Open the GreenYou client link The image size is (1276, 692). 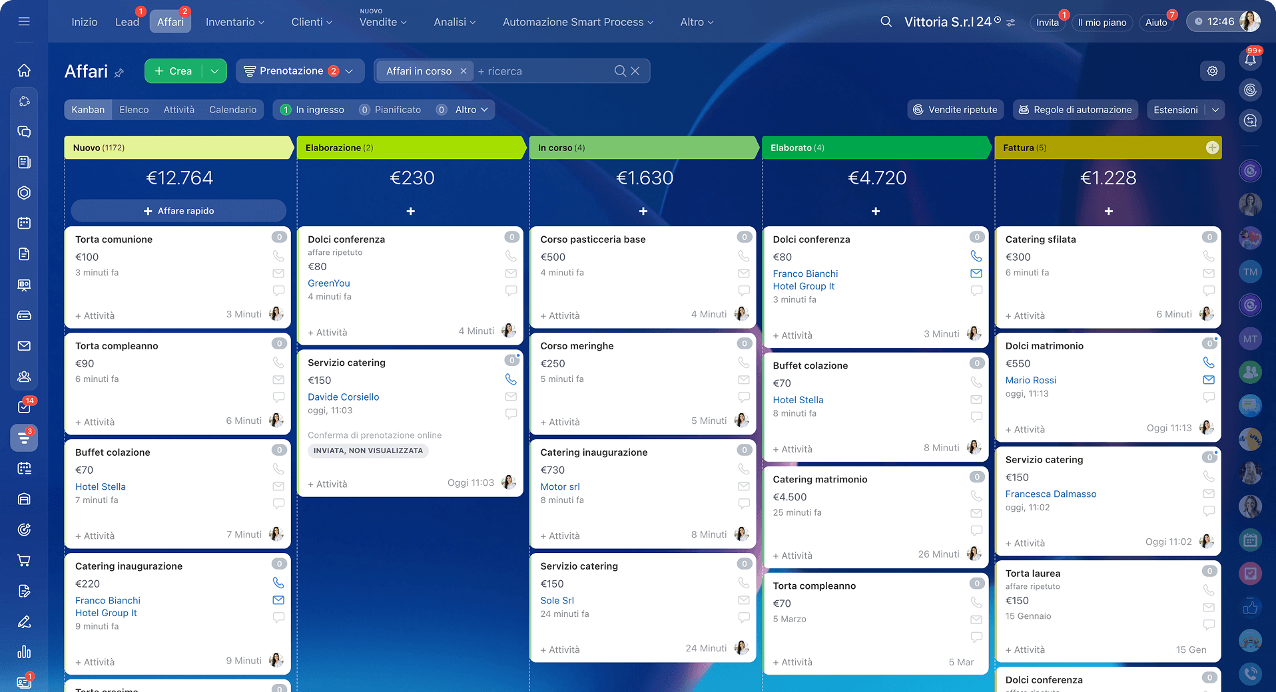329,283
